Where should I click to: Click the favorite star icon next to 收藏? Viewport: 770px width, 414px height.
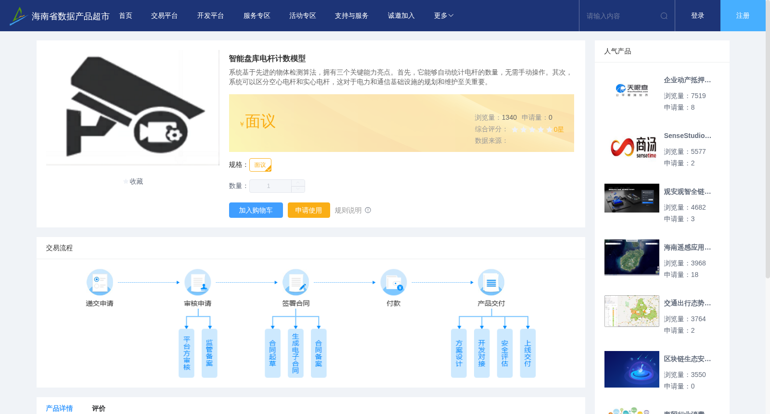(x=126, y=182)
